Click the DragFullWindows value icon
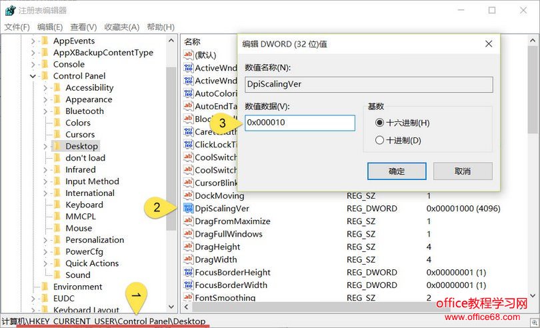540x328 pixels. click(x=189, y=234)
